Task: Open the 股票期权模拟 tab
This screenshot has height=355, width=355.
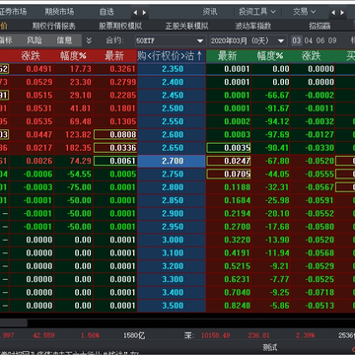Action: [120, 26]
